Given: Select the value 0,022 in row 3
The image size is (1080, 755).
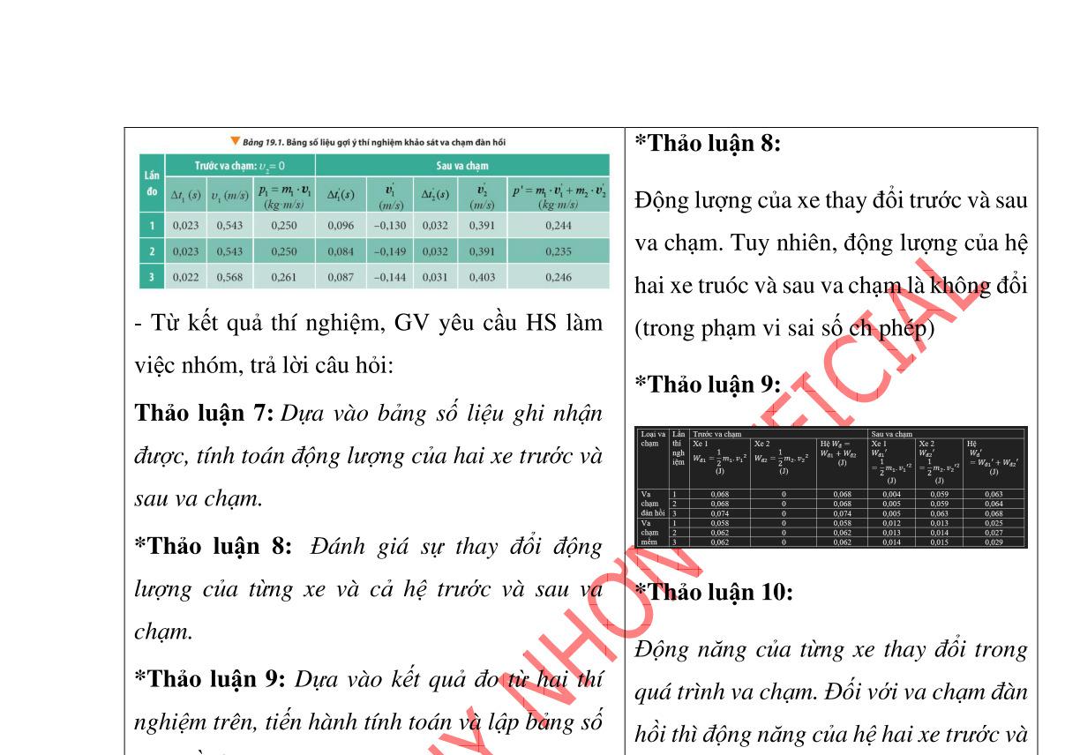Looking at the screenshot, I should [185, 277].
